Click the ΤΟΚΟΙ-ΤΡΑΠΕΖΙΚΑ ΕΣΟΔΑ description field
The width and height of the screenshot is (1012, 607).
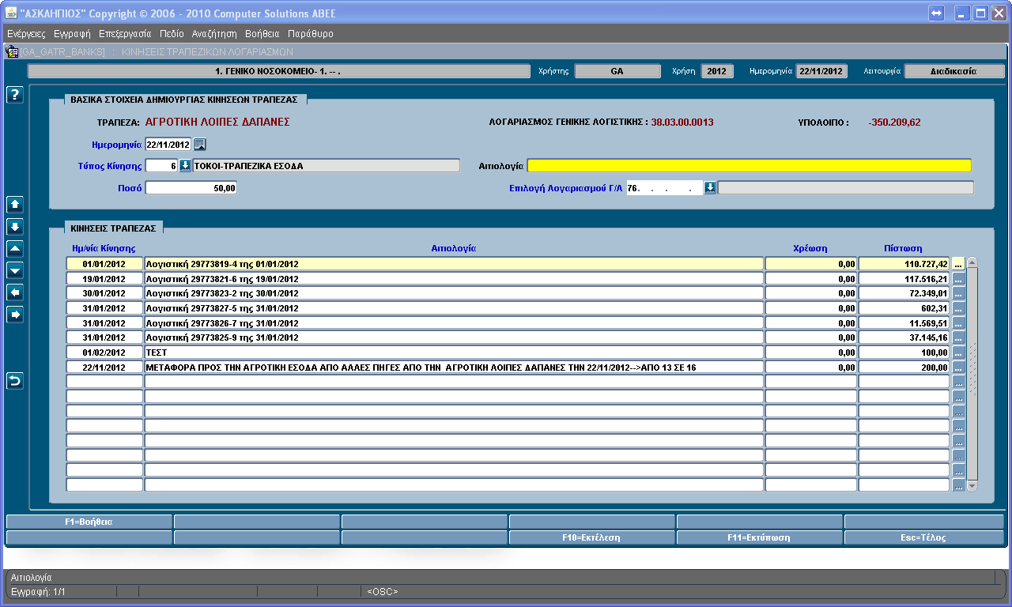point(326,166)
